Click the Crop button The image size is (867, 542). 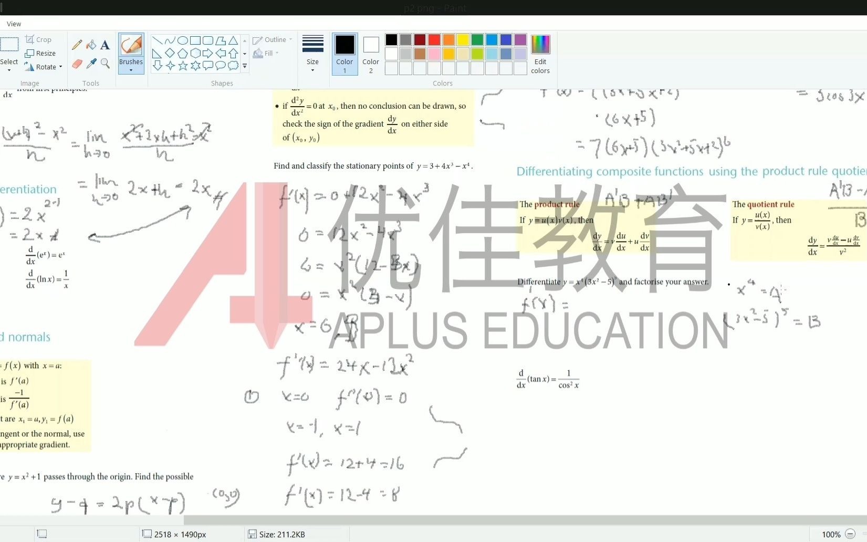pyautogui.click(x=38, y=39)
